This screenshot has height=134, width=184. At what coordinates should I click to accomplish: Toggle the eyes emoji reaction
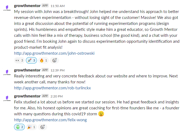[x=19, y=60]
